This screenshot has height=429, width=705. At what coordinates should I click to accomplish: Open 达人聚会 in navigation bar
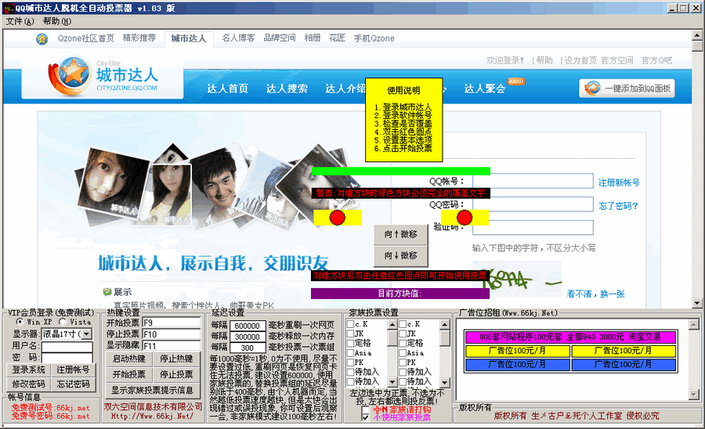pos(485,88)
